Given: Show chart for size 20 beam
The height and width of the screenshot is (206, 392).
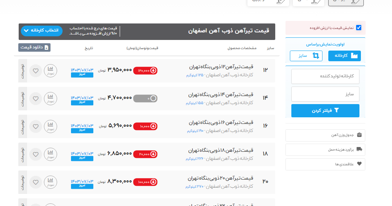Looking at the screenshot, I should (51, 182).
